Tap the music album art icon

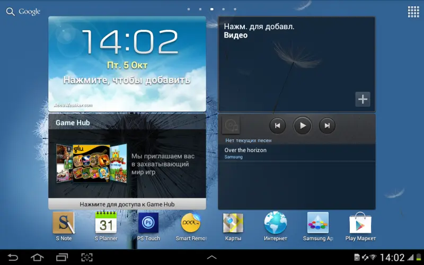tap(231, 126)
